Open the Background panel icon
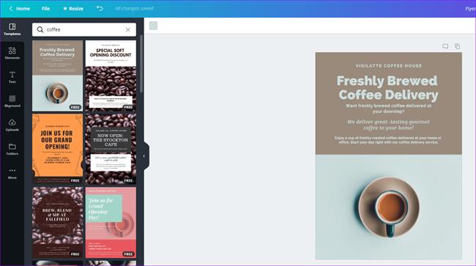 click(x=12, y=101)
